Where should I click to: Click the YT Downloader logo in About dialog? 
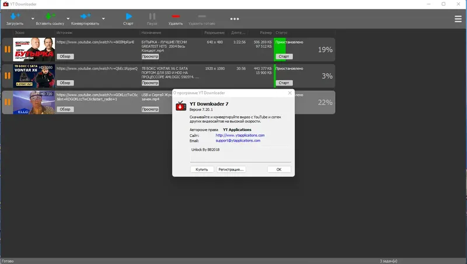(x=181, y=106)
